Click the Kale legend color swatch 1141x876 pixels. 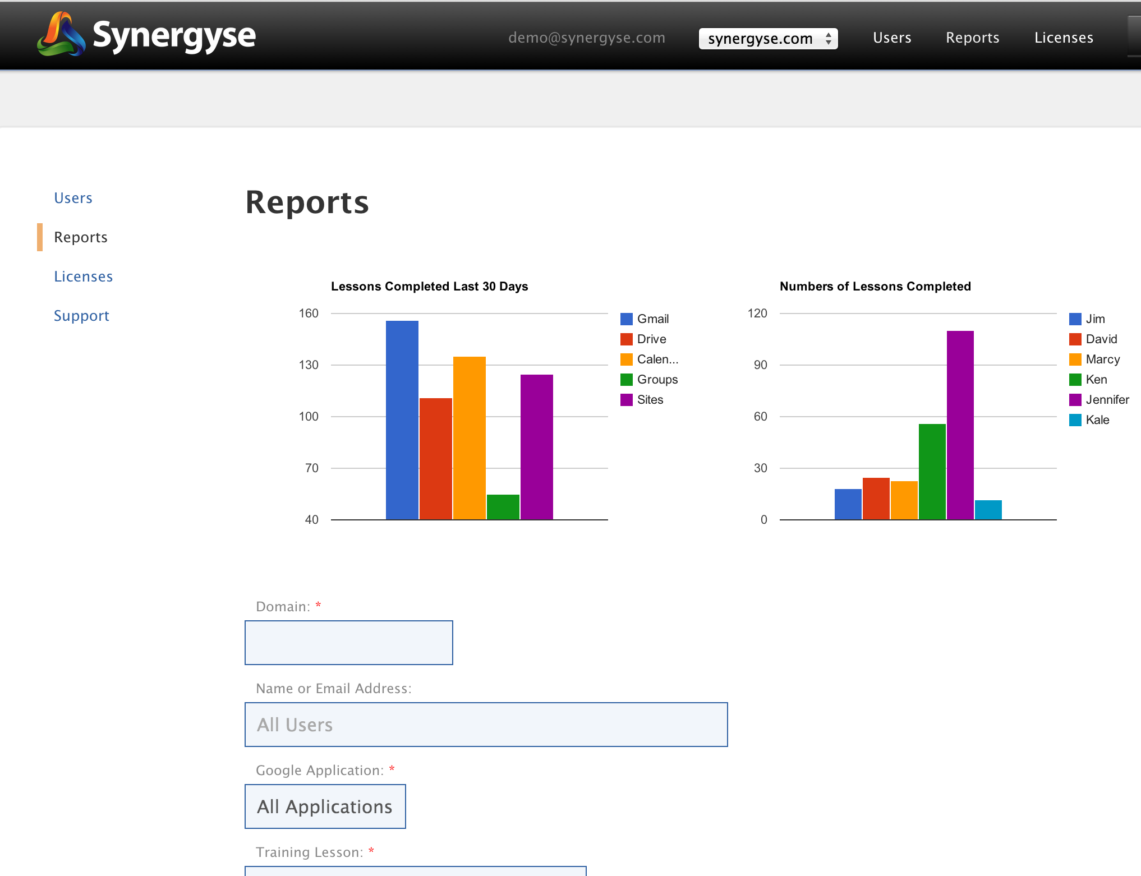coord(1075,420)
